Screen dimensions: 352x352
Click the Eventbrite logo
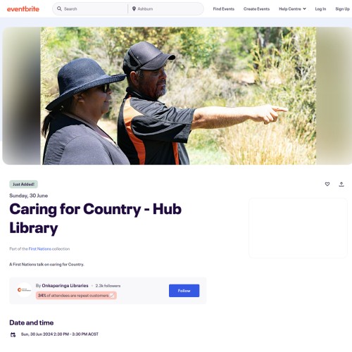point(23,9)
